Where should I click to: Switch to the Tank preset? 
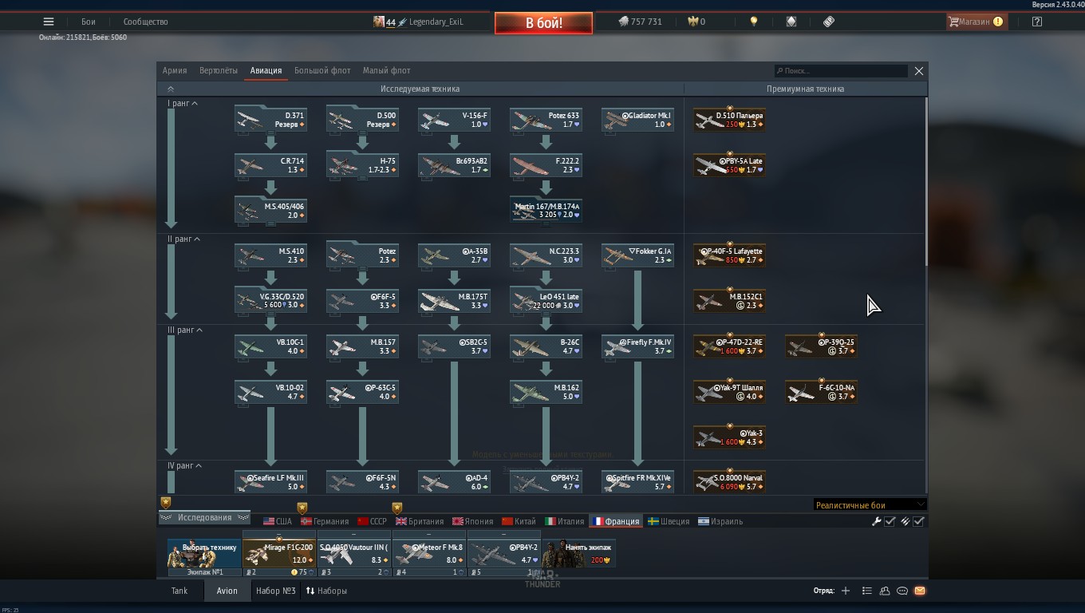[180, 591]
